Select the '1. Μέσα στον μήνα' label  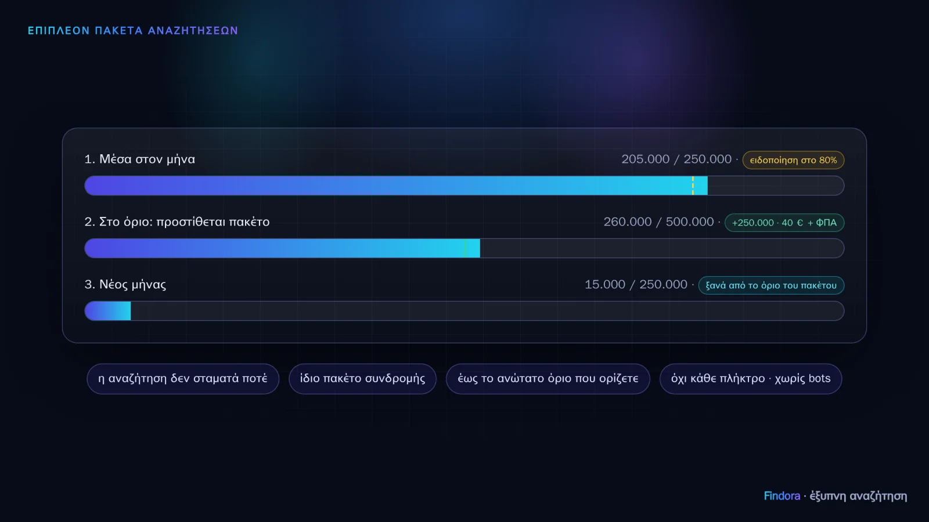140,159
